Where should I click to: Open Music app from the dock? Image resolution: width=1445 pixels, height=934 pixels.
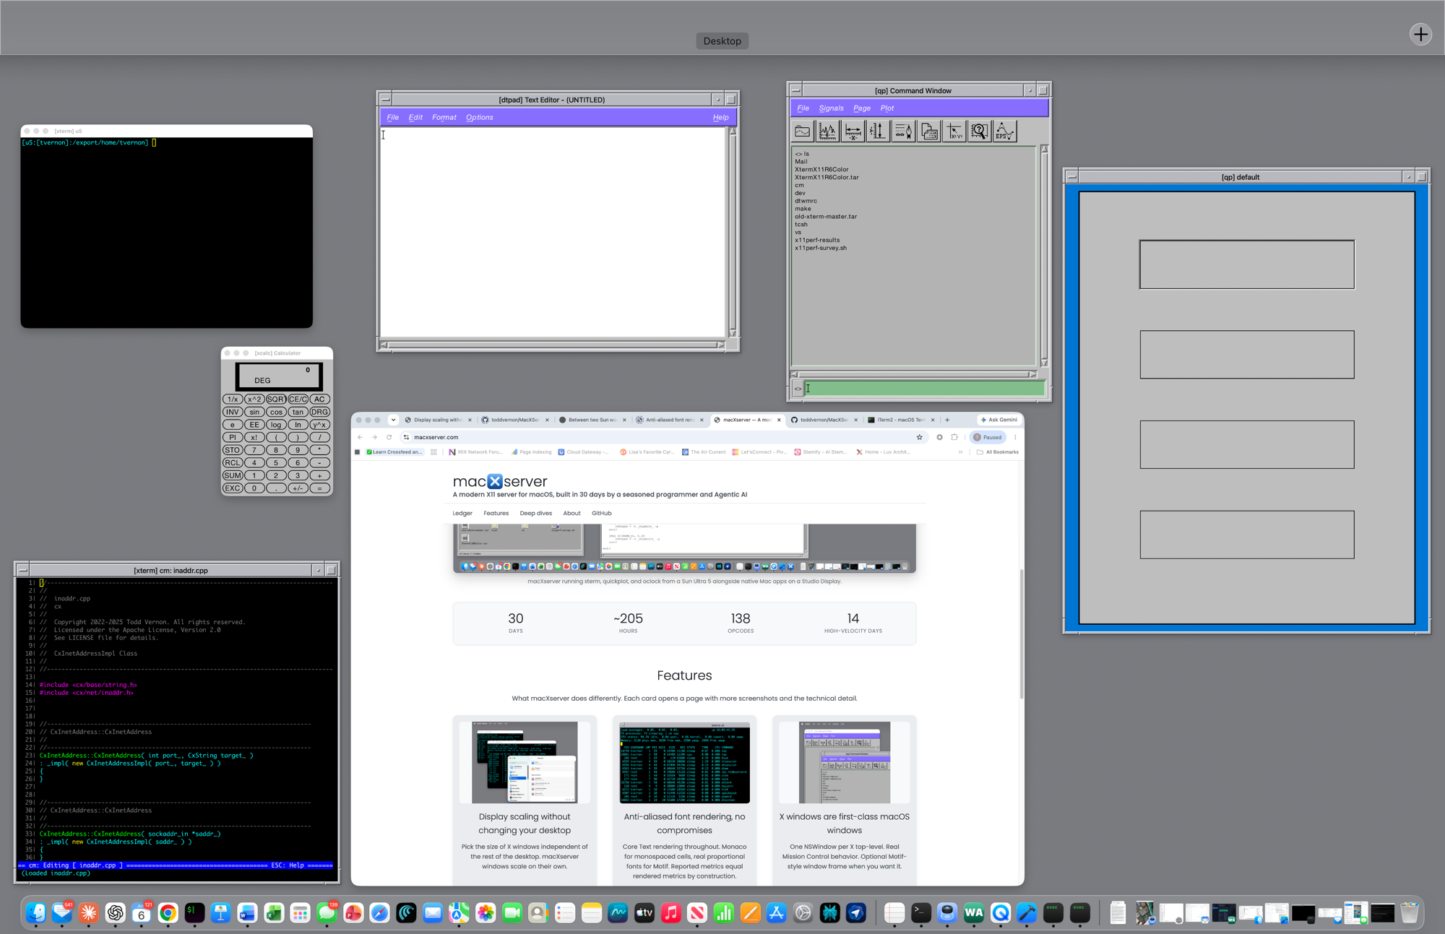[x=670, y=913]
